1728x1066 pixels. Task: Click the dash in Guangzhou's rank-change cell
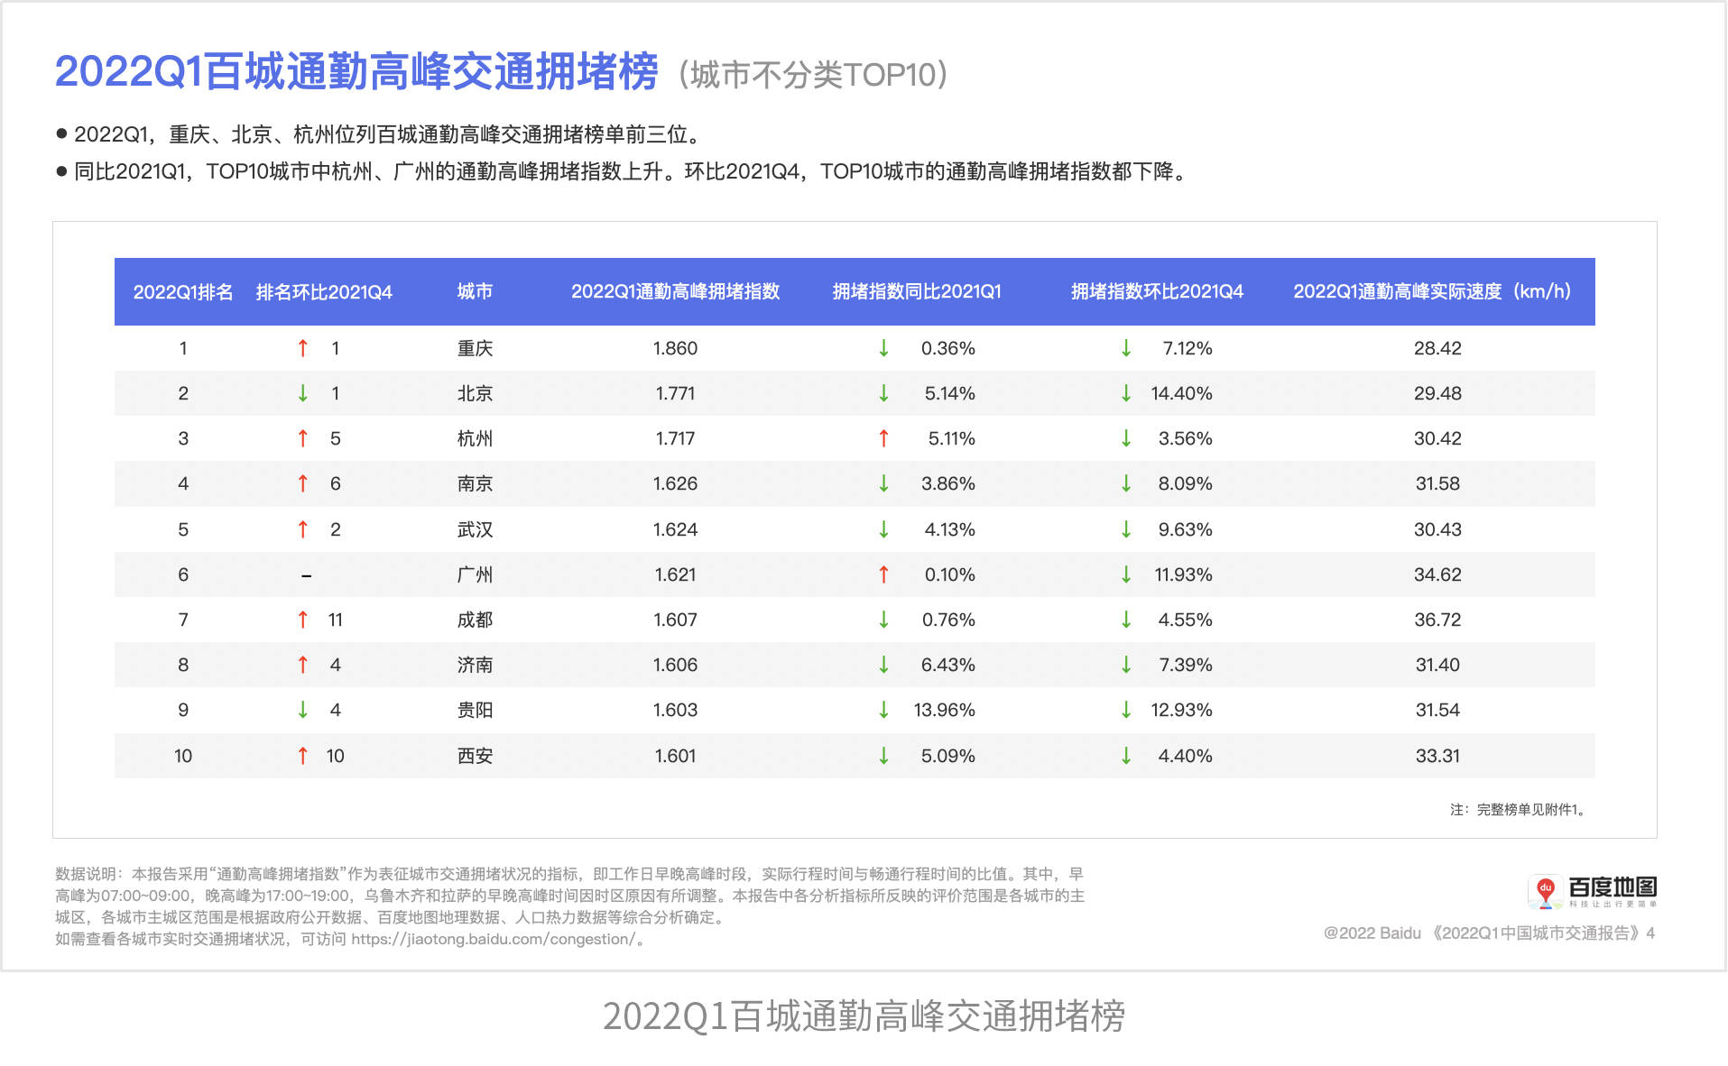pos(307,575)
